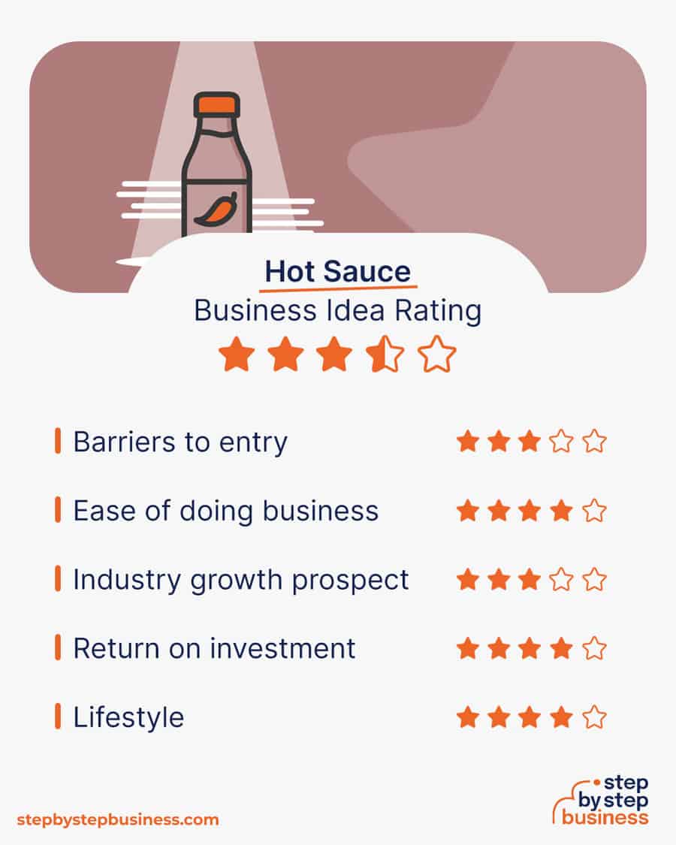Click the last empty star for Lifestyle
The width and height of the screenshot is (676, 845).
(x=594, y=717)
